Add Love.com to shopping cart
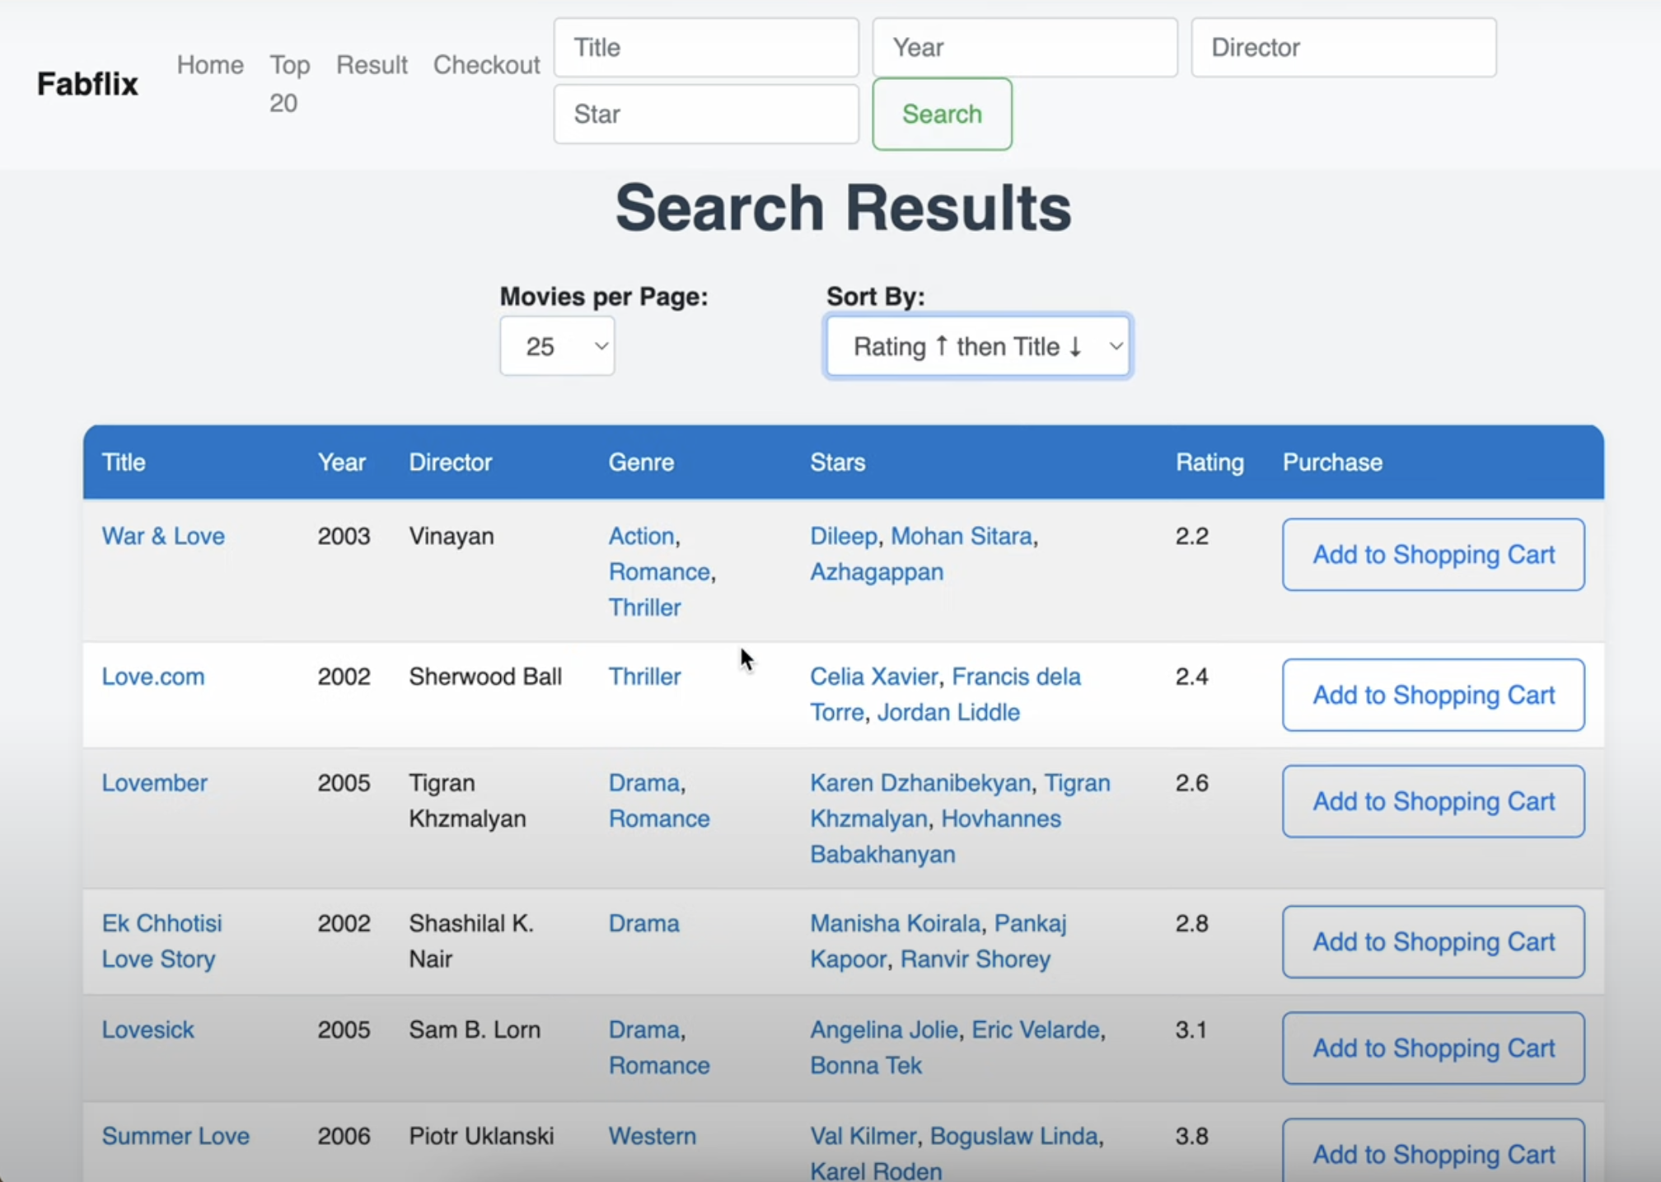 coord(1433,695)
